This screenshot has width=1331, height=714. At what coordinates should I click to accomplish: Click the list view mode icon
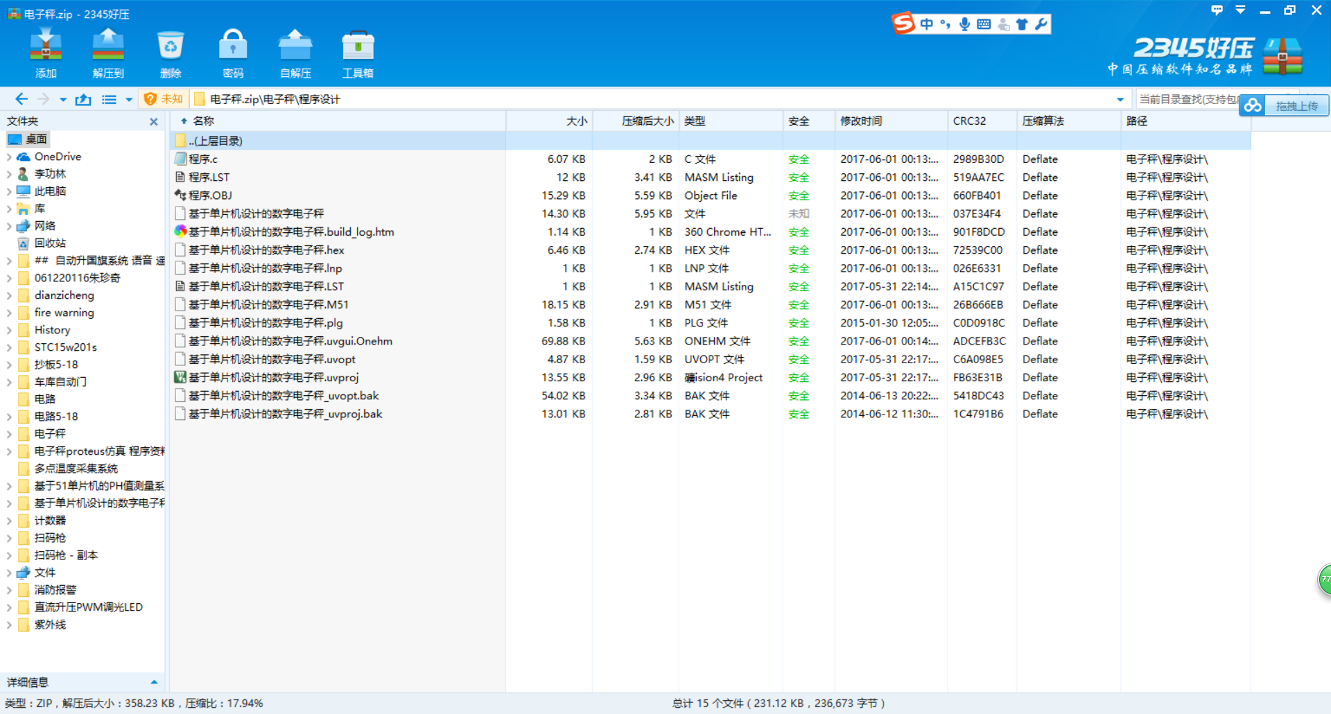click(109, 99)
